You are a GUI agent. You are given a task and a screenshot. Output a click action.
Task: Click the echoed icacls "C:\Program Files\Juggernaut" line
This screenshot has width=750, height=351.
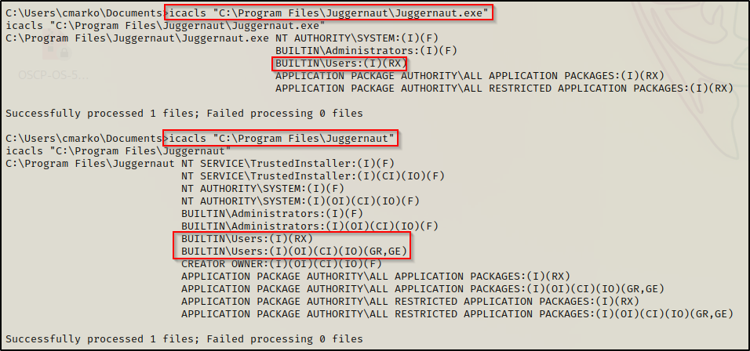[x=118, y=150]
